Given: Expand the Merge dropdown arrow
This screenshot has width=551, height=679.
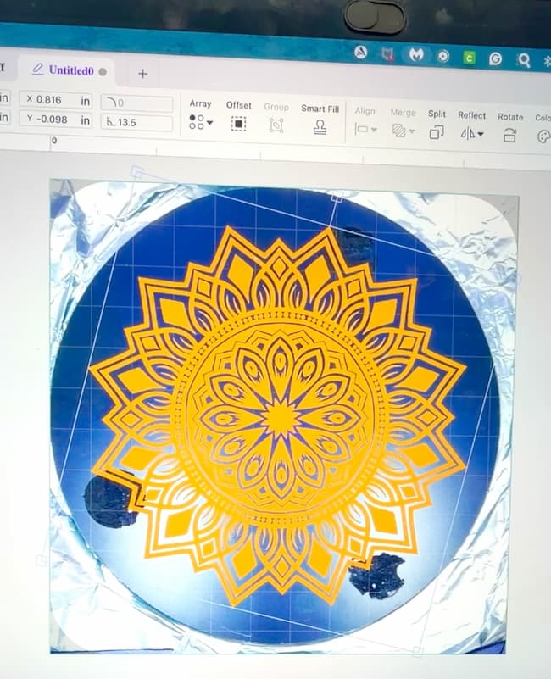Looking at the screenshot, I should 412,131.
